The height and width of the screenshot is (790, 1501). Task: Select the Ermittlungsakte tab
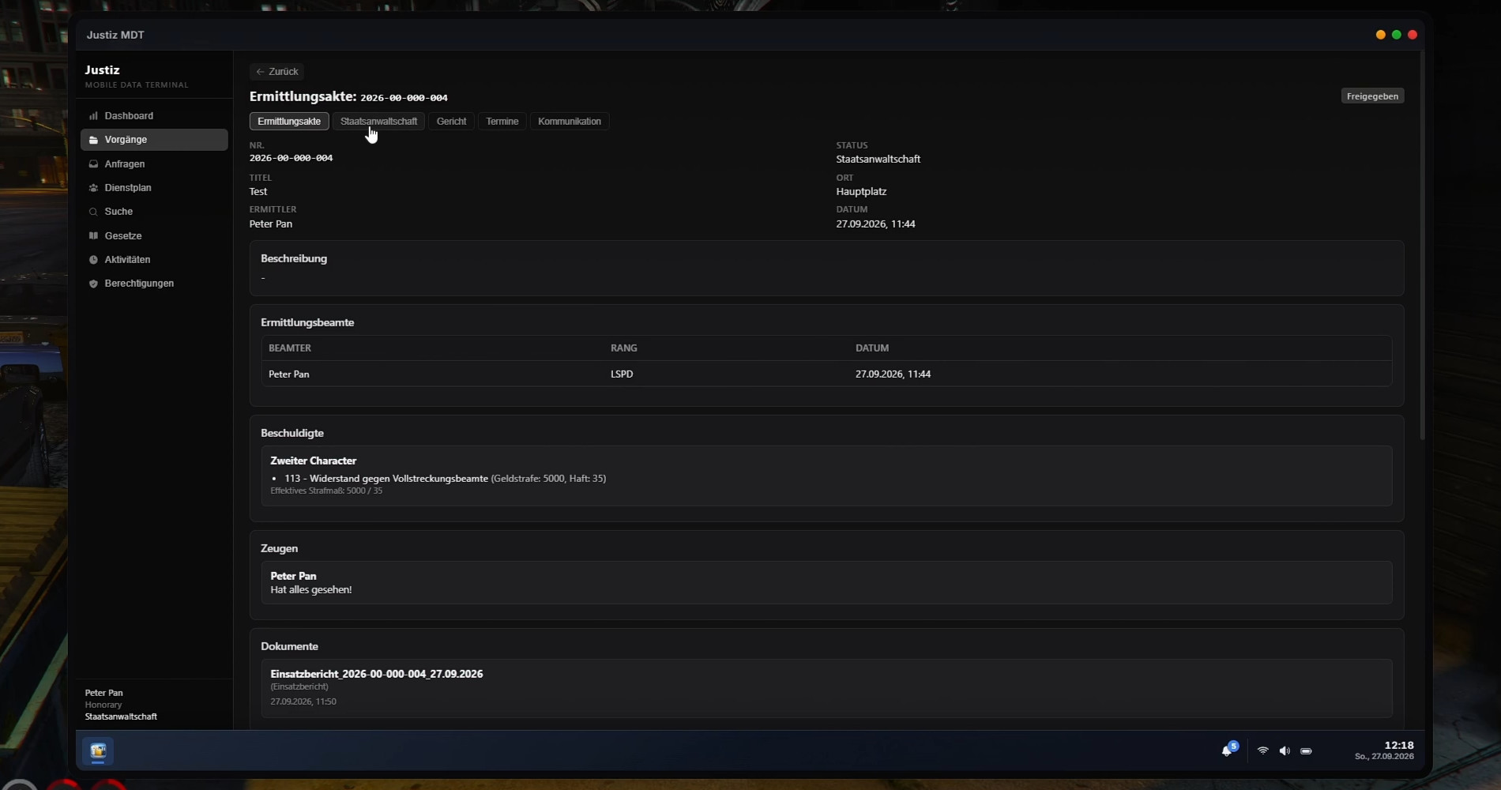pos(289,121)
